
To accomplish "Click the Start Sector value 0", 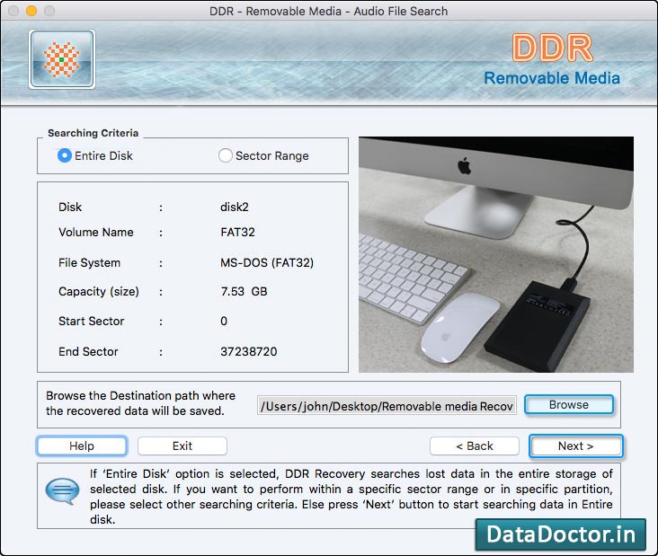I will 224,322.
